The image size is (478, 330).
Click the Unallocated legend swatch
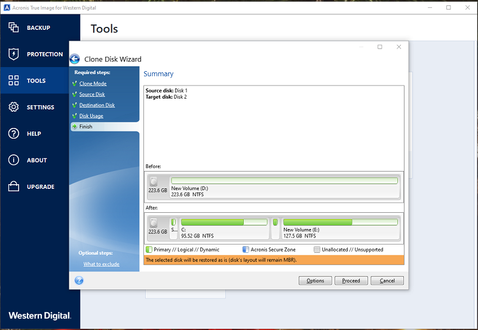[x=317, y=249]
